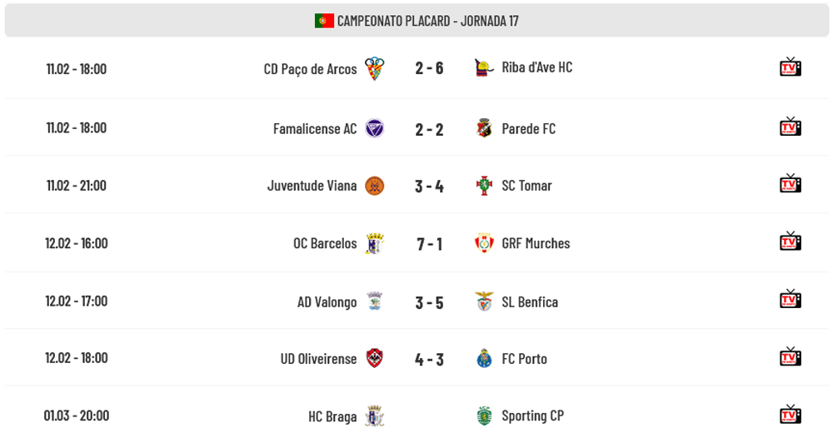Open TV stream for HC Braga vs Sporting
Image resolution: width=833 pixels, height=438 pixels.
(790, 415)
